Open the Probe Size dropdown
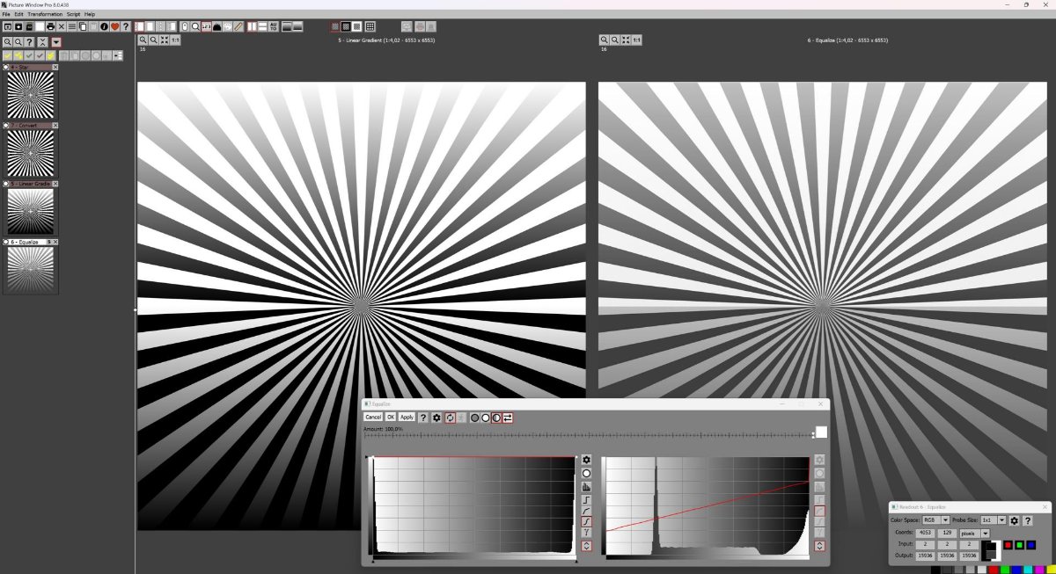The width and height of the screenshot is (1056, 574). 1001,520
